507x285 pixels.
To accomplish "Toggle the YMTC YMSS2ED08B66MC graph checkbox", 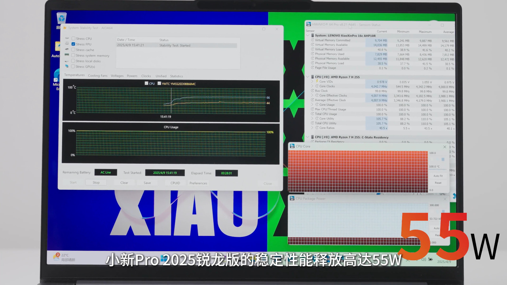I will pyautogui.click(x=159, y=83).
